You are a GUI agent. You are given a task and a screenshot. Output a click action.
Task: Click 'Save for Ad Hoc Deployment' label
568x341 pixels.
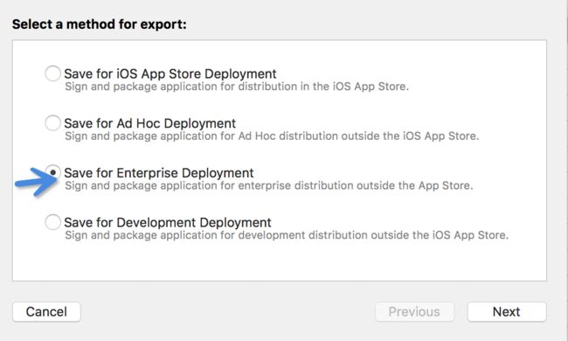coord(150,123)
